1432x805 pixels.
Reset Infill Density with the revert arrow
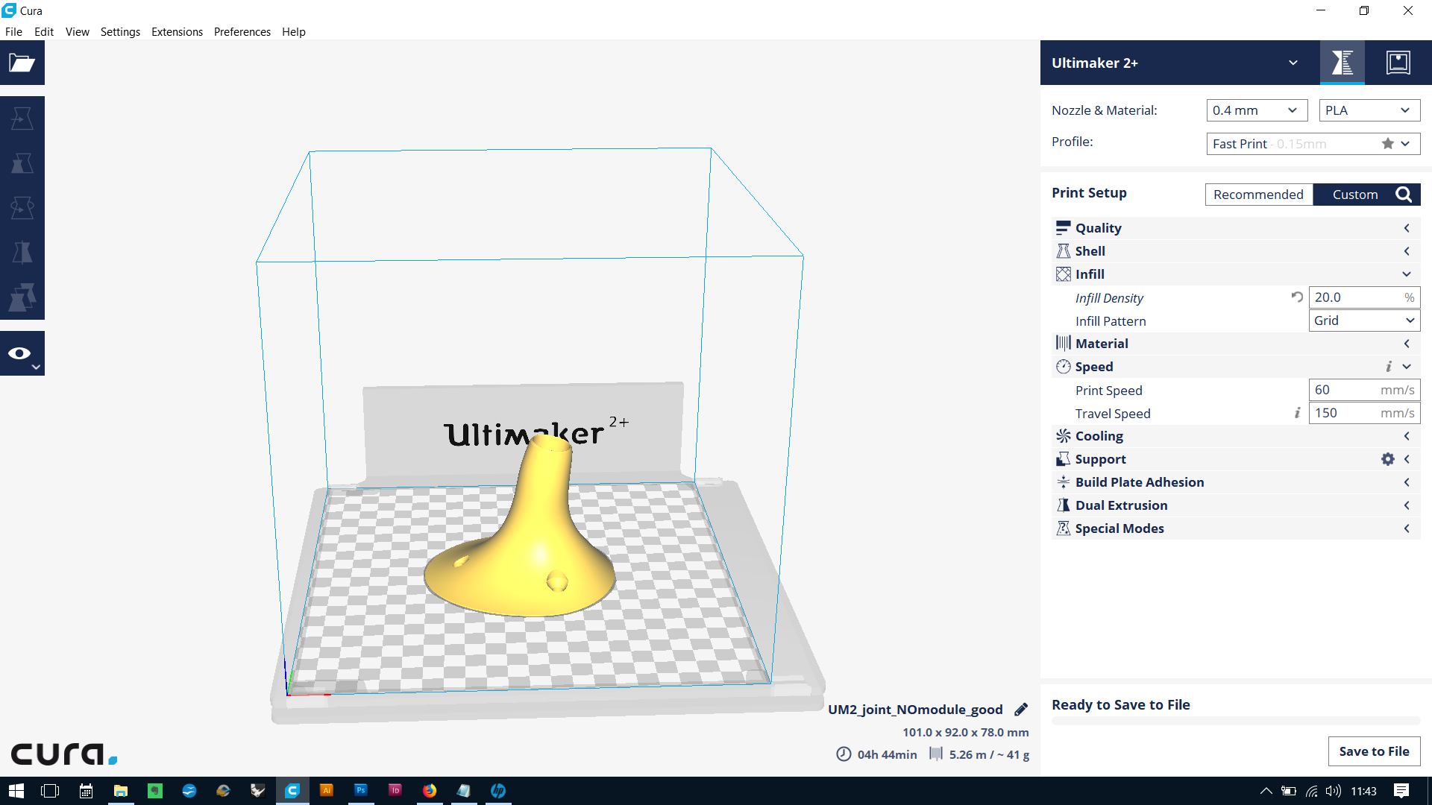click(x=1297, y=297)
